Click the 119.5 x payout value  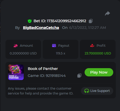click(x=60, y=53)
